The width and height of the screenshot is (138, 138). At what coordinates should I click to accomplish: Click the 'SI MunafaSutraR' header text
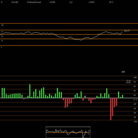point(34,2)
